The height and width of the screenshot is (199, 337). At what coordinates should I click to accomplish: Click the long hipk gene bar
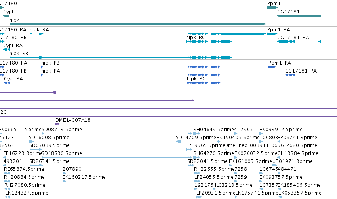(137, 24)
